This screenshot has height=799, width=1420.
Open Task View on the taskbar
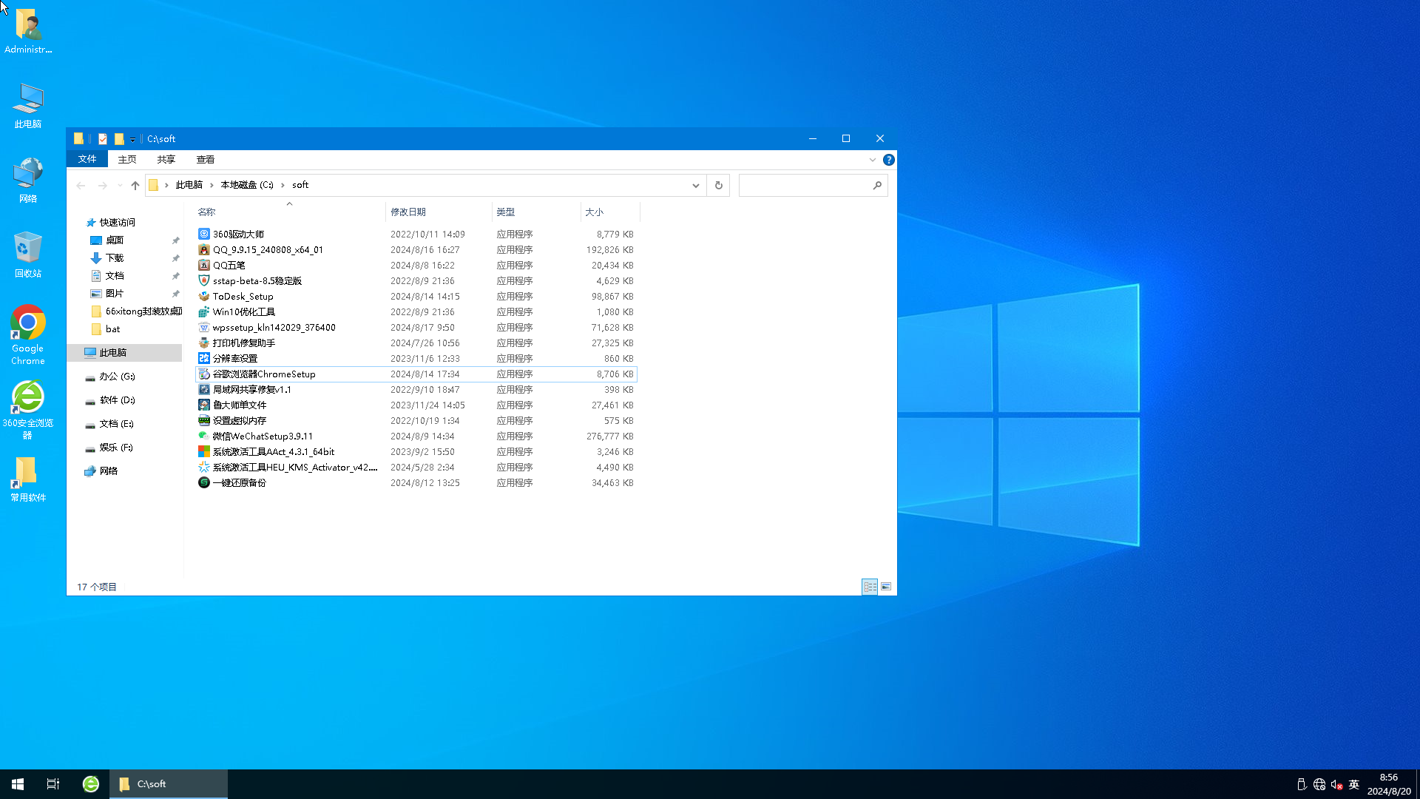(x=53, y=784)
